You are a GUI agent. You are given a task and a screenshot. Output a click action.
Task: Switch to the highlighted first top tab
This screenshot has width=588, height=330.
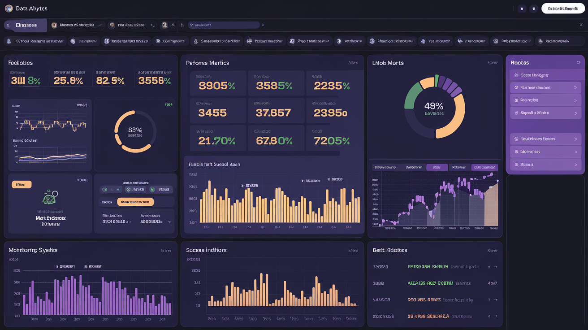[x=26, y=26]
